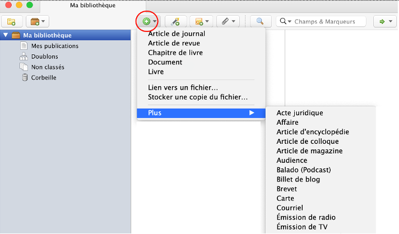Click the green New Item plus button

point(147,21)
